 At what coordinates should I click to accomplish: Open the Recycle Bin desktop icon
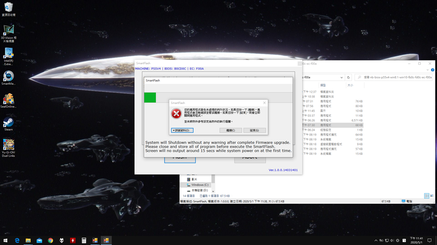(x=8, y=9)
